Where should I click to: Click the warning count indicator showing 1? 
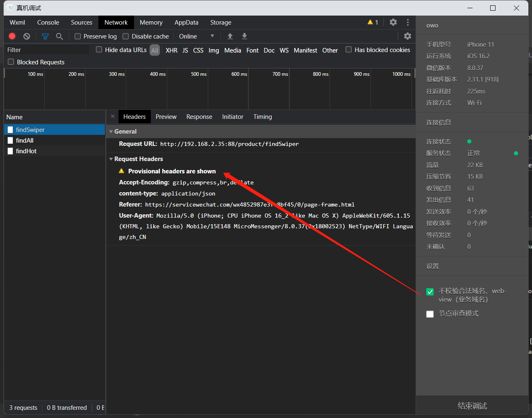(x=373, y=22)
